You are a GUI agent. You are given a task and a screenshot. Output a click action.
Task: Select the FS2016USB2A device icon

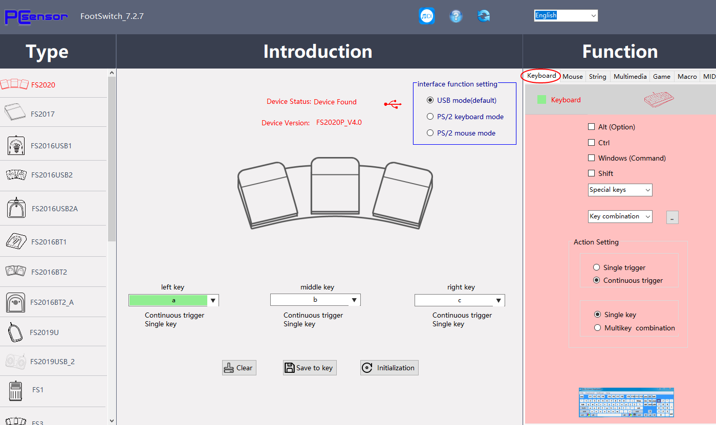16,208
